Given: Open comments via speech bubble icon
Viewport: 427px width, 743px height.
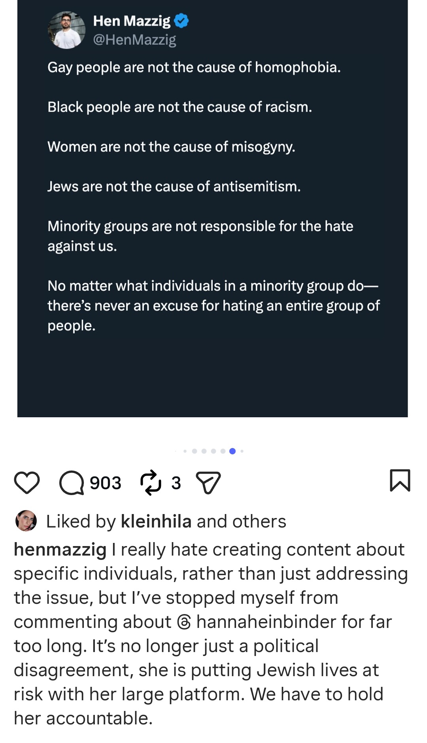Looking at the screenshot, I should [x=72, y=482].
